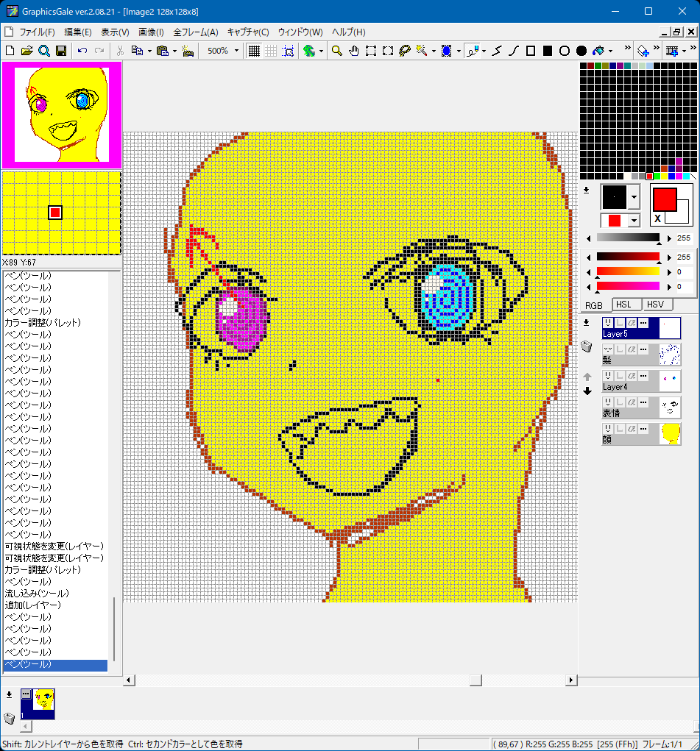Click the Undo arrow in toolbar

(x=82, y=51)
